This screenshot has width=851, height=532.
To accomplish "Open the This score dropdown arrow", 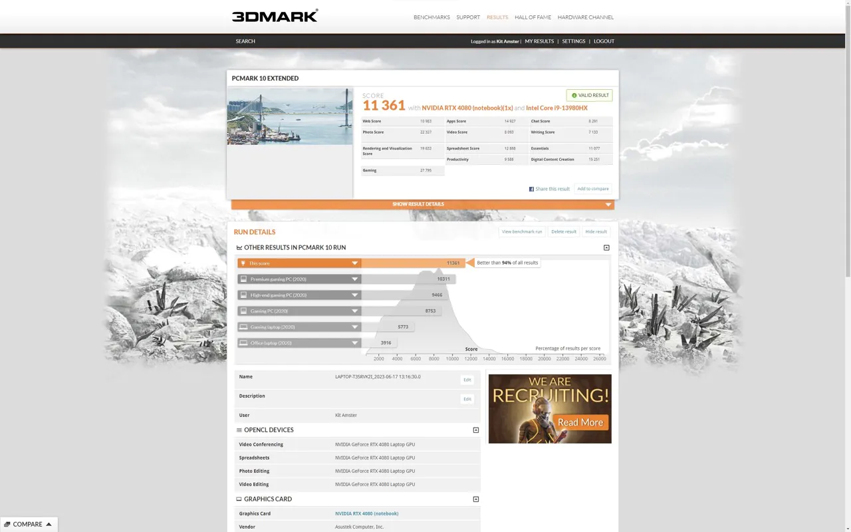I will click(354, 263).
